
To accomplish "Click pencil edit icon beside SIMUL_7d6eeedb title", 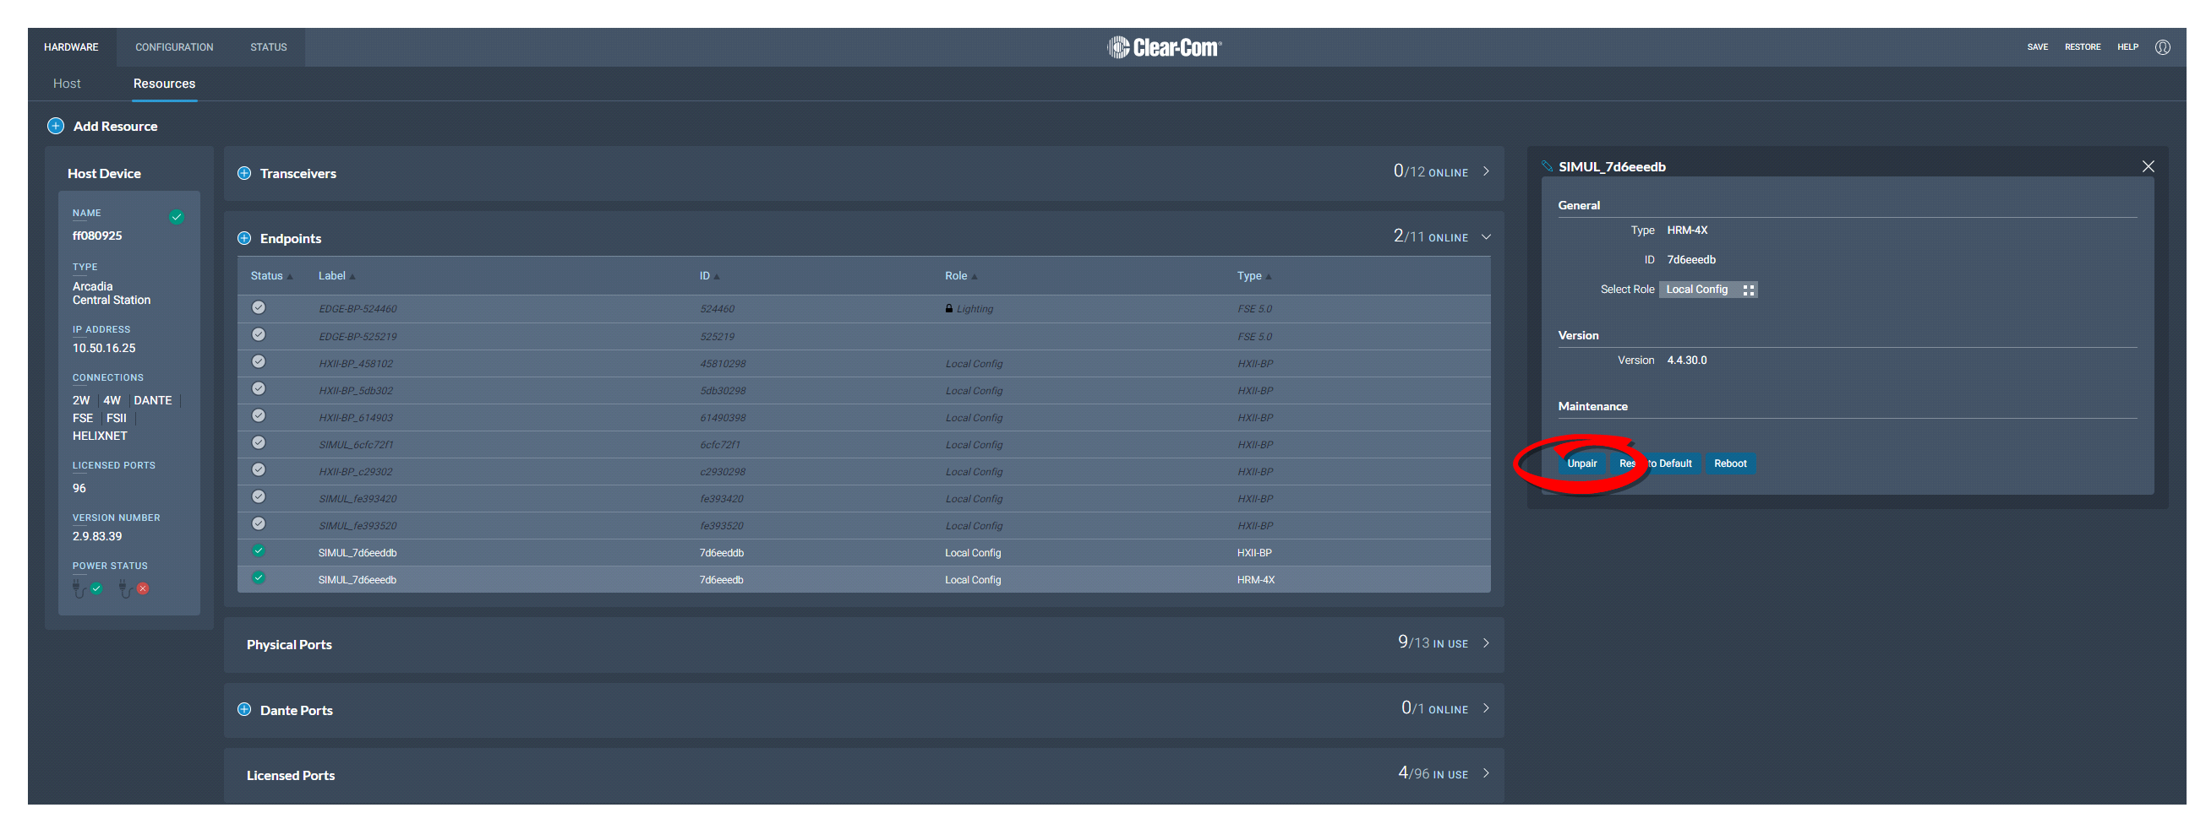I will click(1546, 166).
